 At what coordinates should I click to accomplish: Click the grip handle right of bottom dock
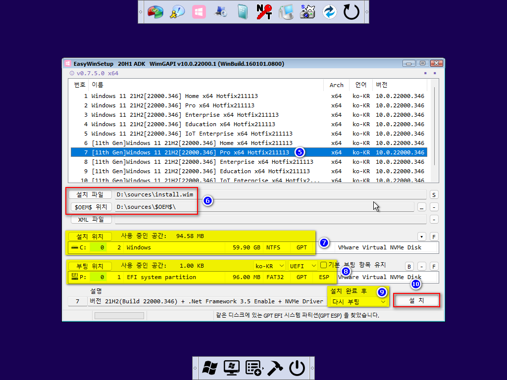(x=312, y=368)
